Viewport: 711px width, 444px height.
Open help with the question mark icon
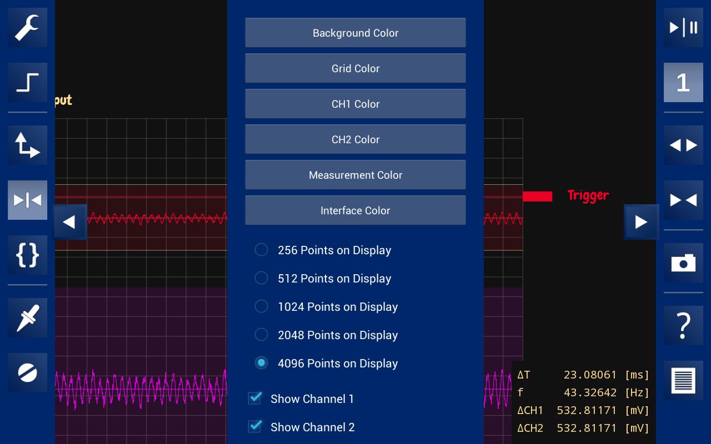coord(683,325)
